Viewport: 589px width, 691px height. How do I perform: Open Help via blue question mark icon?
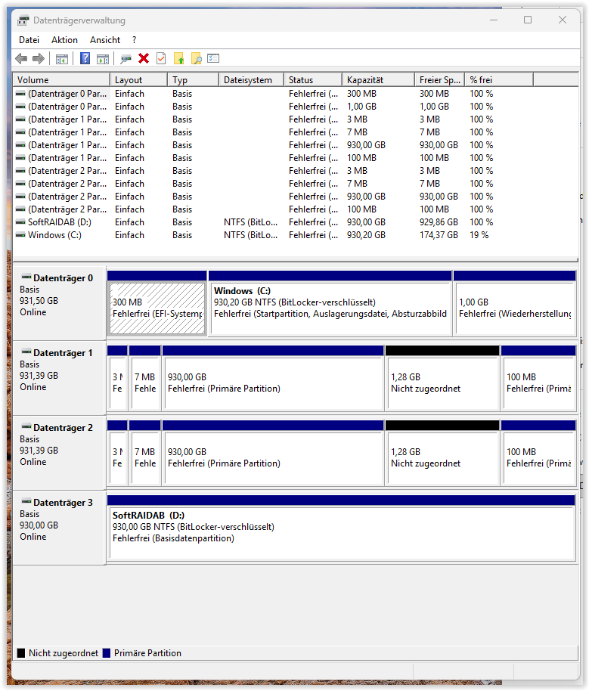(85, 58)
